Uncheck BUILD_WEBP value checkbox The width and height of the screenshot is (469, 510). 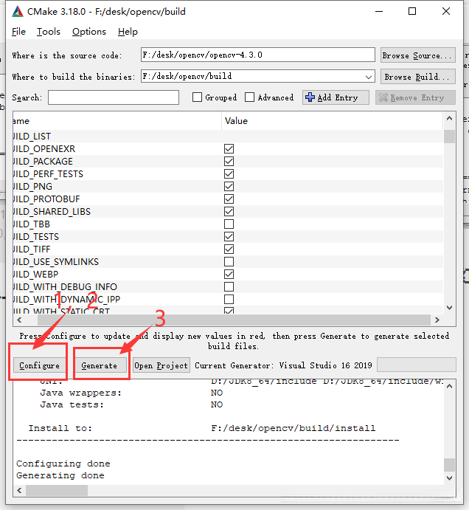click(229, 275)
